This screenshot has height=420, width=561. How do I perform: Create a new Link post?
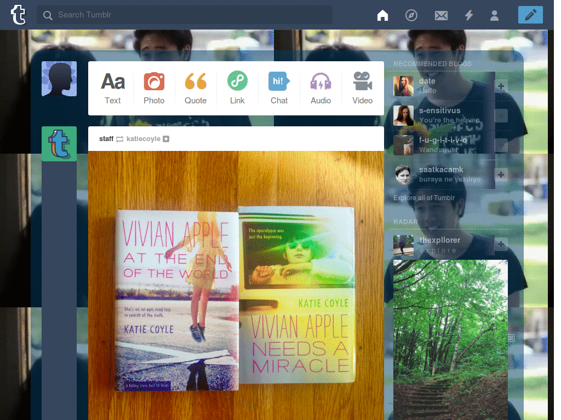pyautogui.click(x=237, y=88)
